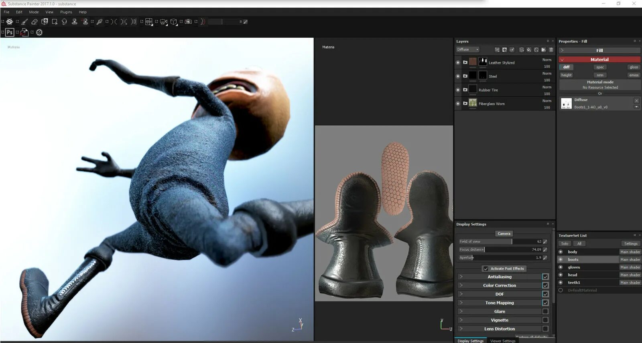Expand the Rubber Tire folder arrow

(x=465, y=90)
